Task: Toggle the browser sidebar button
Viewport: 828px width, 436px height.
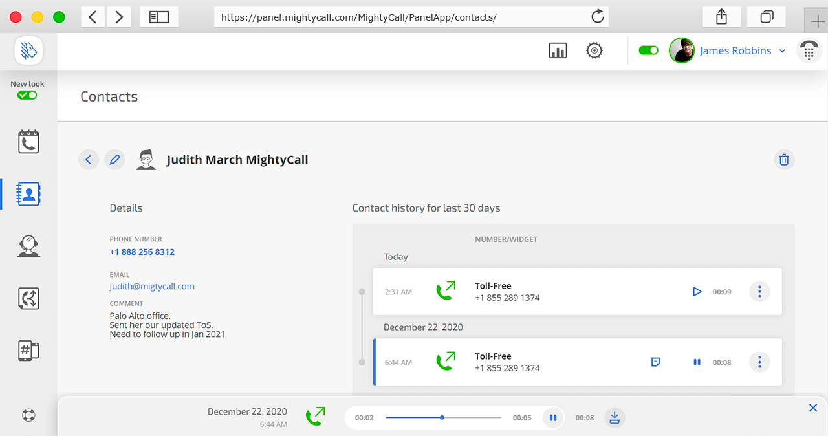Action: tap(159, 17)
